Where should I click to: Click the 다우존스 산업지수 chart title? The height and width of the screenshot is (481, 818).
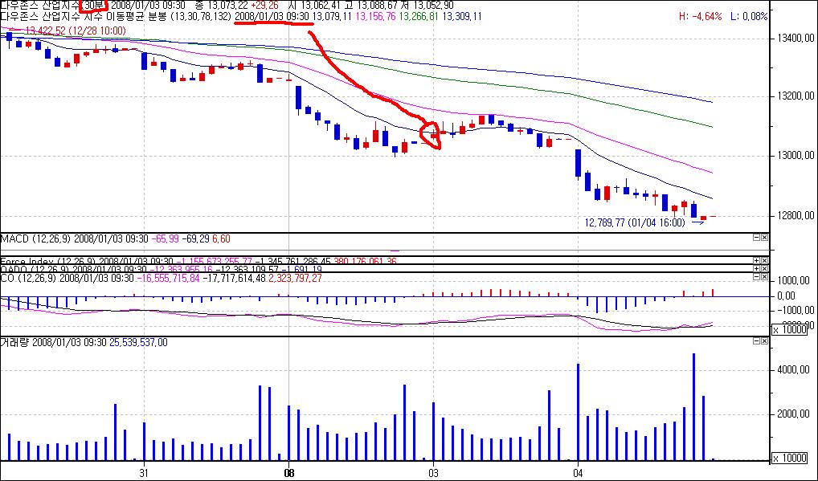click(38, 5)
